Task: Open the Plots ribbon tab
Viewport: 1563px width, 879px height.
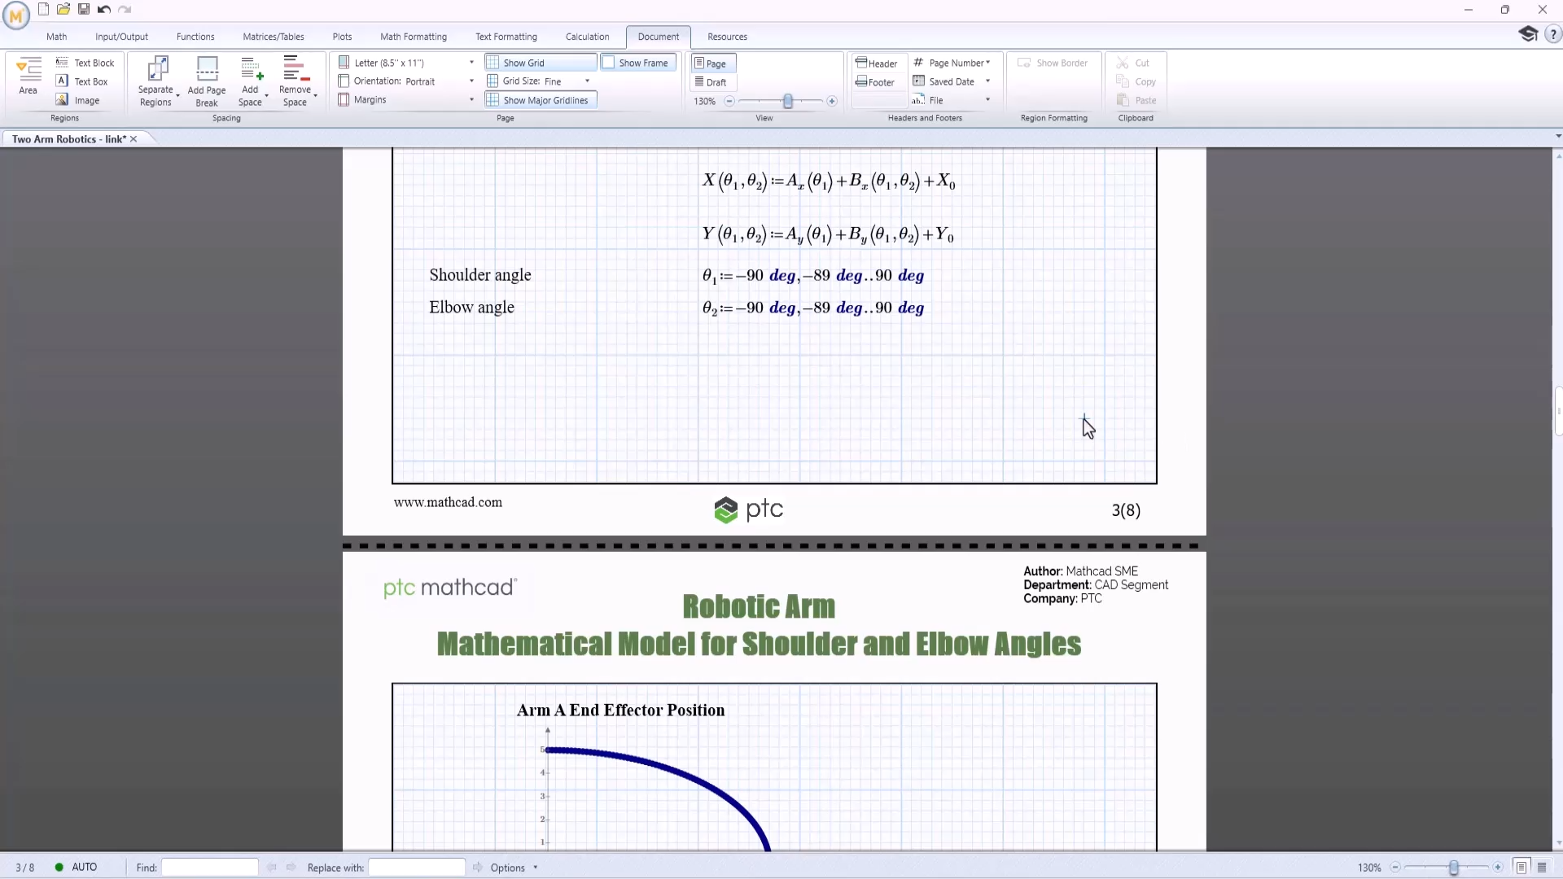Action: pos(342,37)
